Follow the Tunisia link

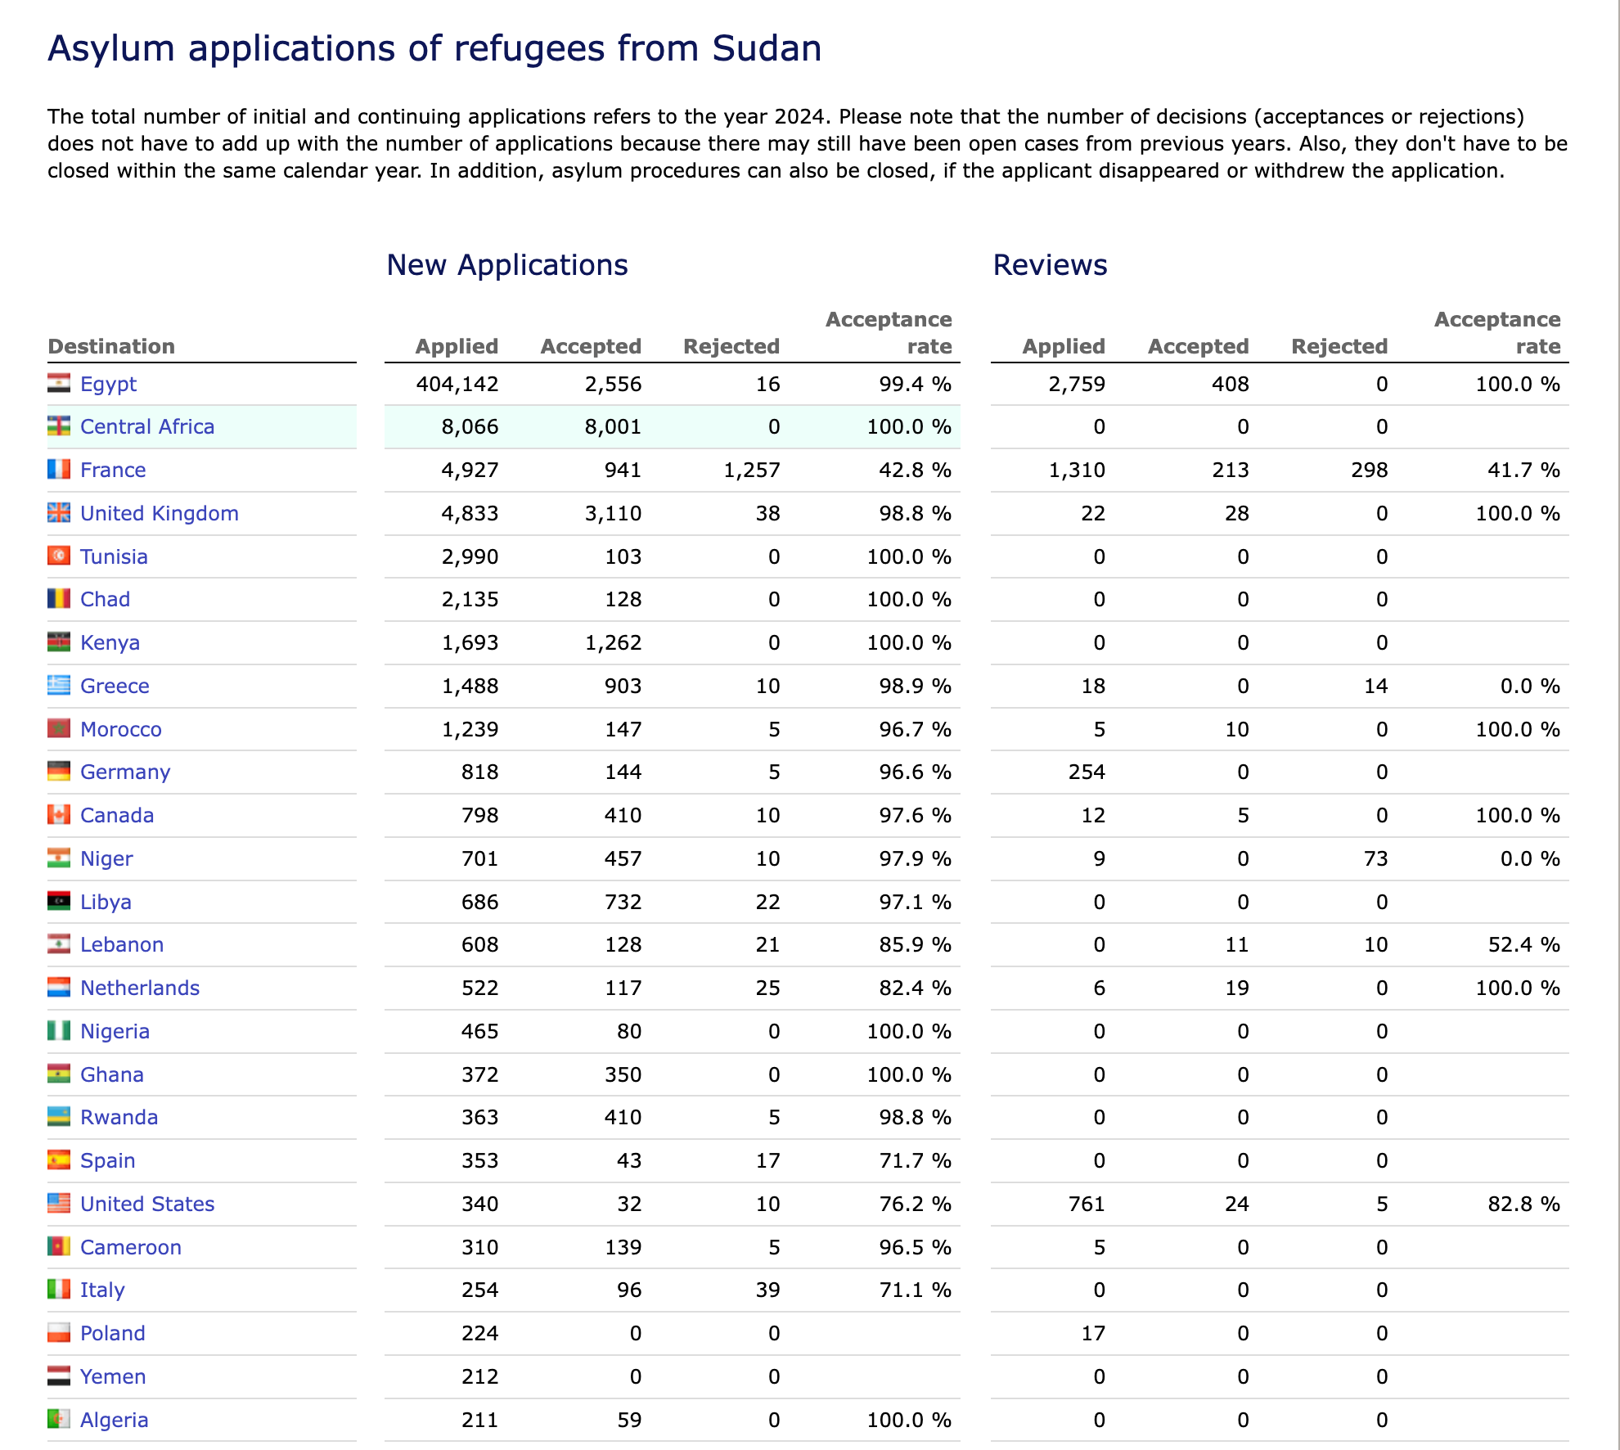coord(114,556)
